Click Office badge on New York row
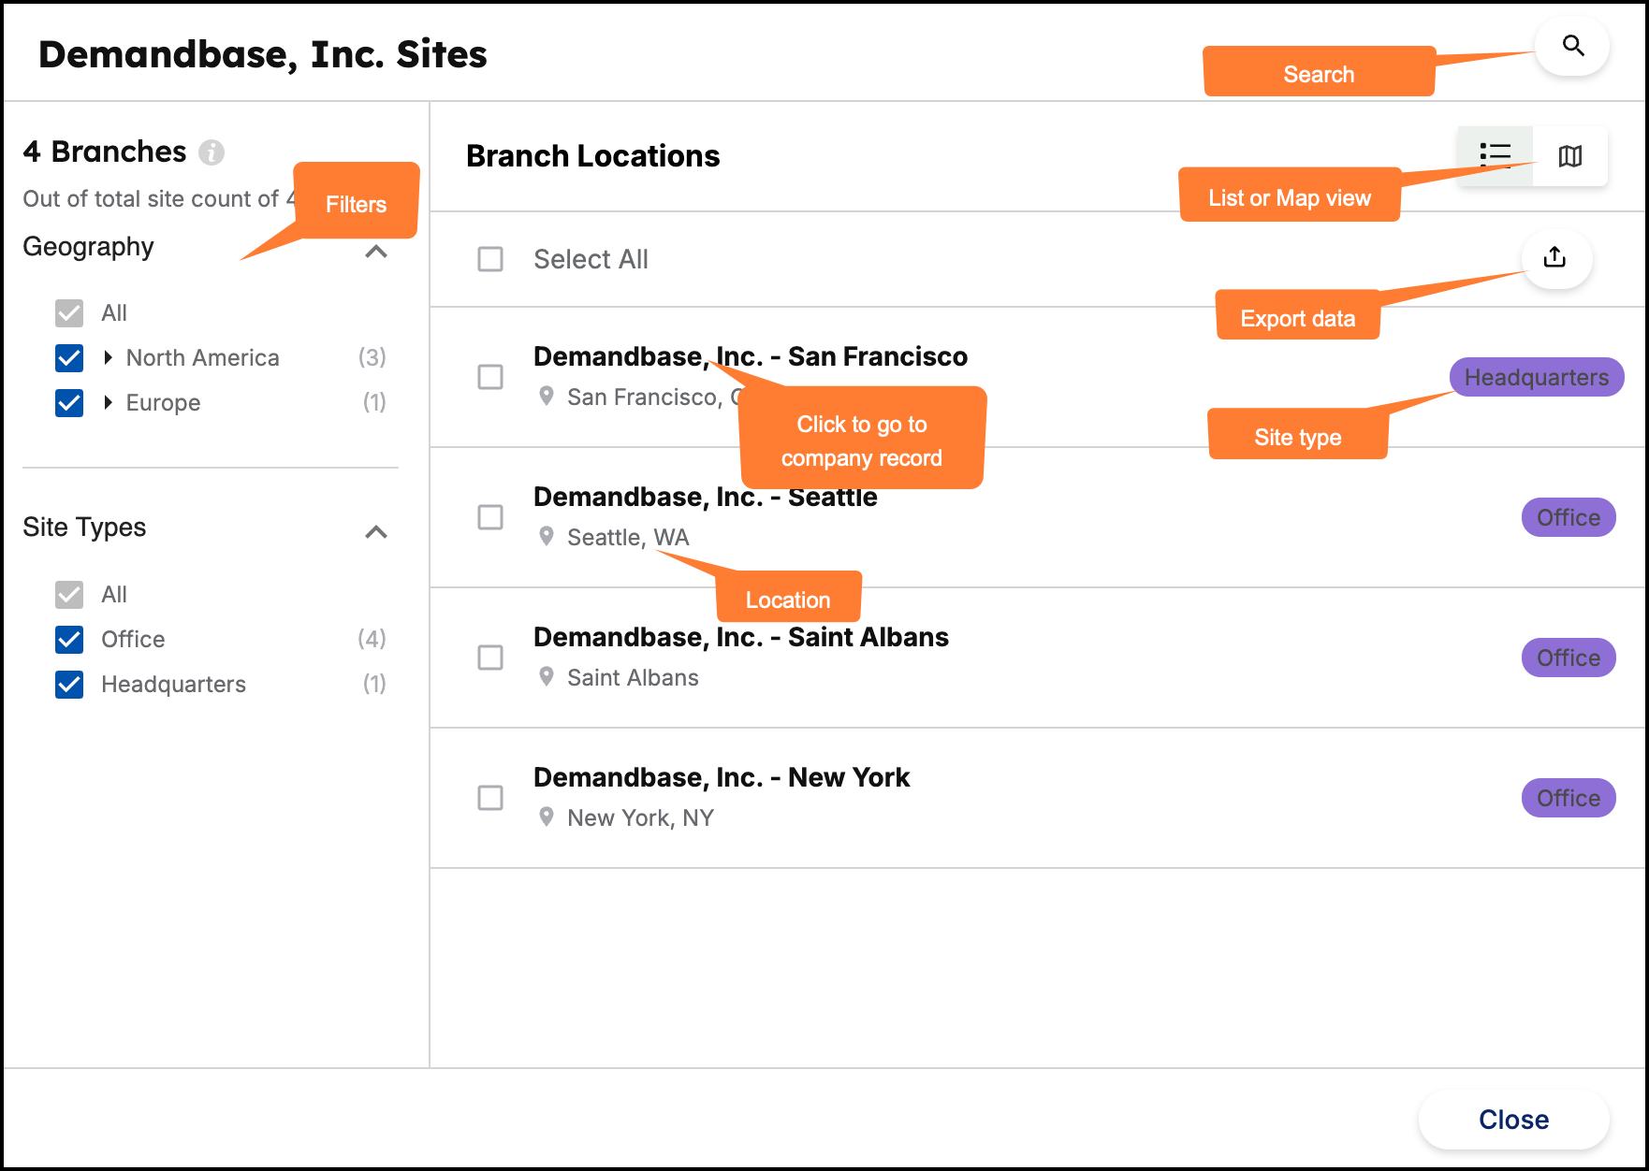The image size is (1649, 1171). pos(1569,798)
